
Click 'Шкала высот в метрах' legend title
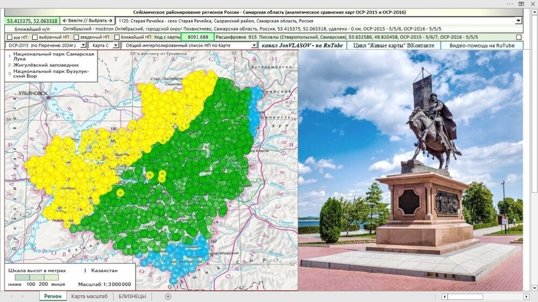click(x=37, y=270)
